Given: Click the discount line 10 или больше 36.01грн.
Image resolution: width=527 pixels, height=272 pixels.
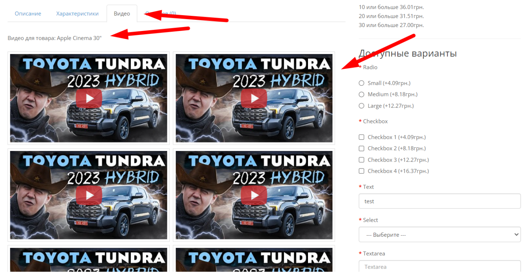Looking at the screenshot, I should [391, 7].
